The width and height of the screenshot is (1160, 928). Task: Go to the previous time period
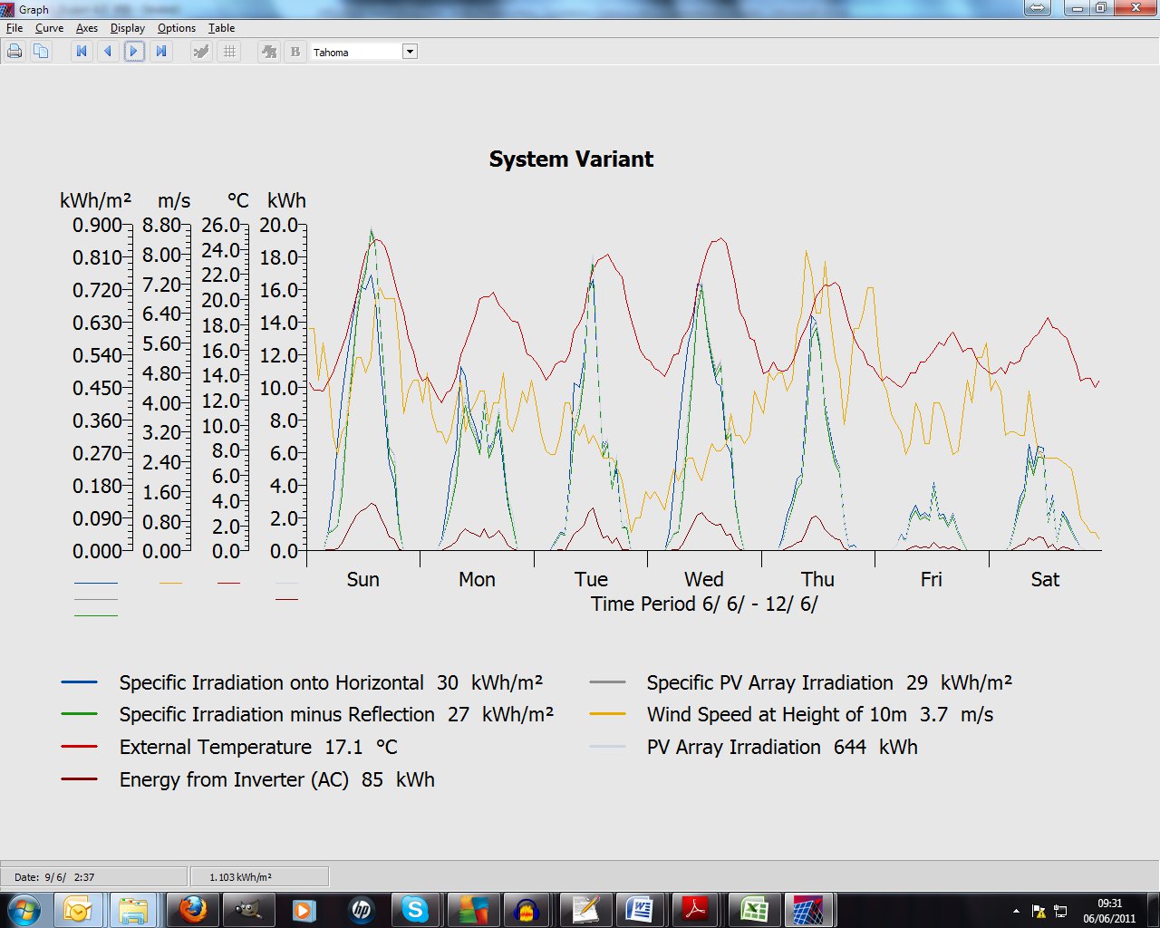pyautogui.click(x=108, y=52)
